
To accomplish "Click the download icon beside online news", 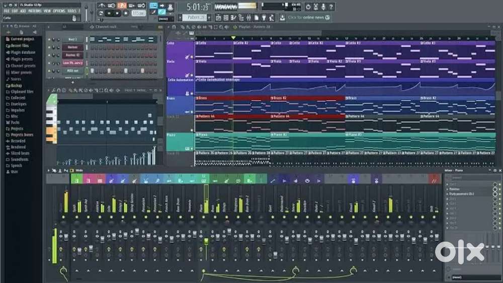I will click(x=282, y=17).
